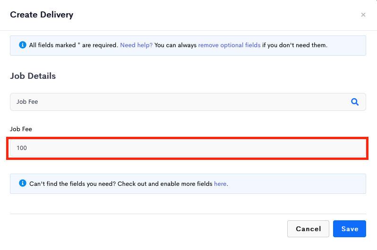
Task: Click the 'All fields marked * are required' text
Action: [x=74, y=45]
